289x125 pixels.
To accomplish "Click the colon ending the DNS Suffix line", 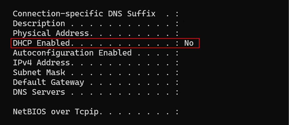I will (177, 14).
